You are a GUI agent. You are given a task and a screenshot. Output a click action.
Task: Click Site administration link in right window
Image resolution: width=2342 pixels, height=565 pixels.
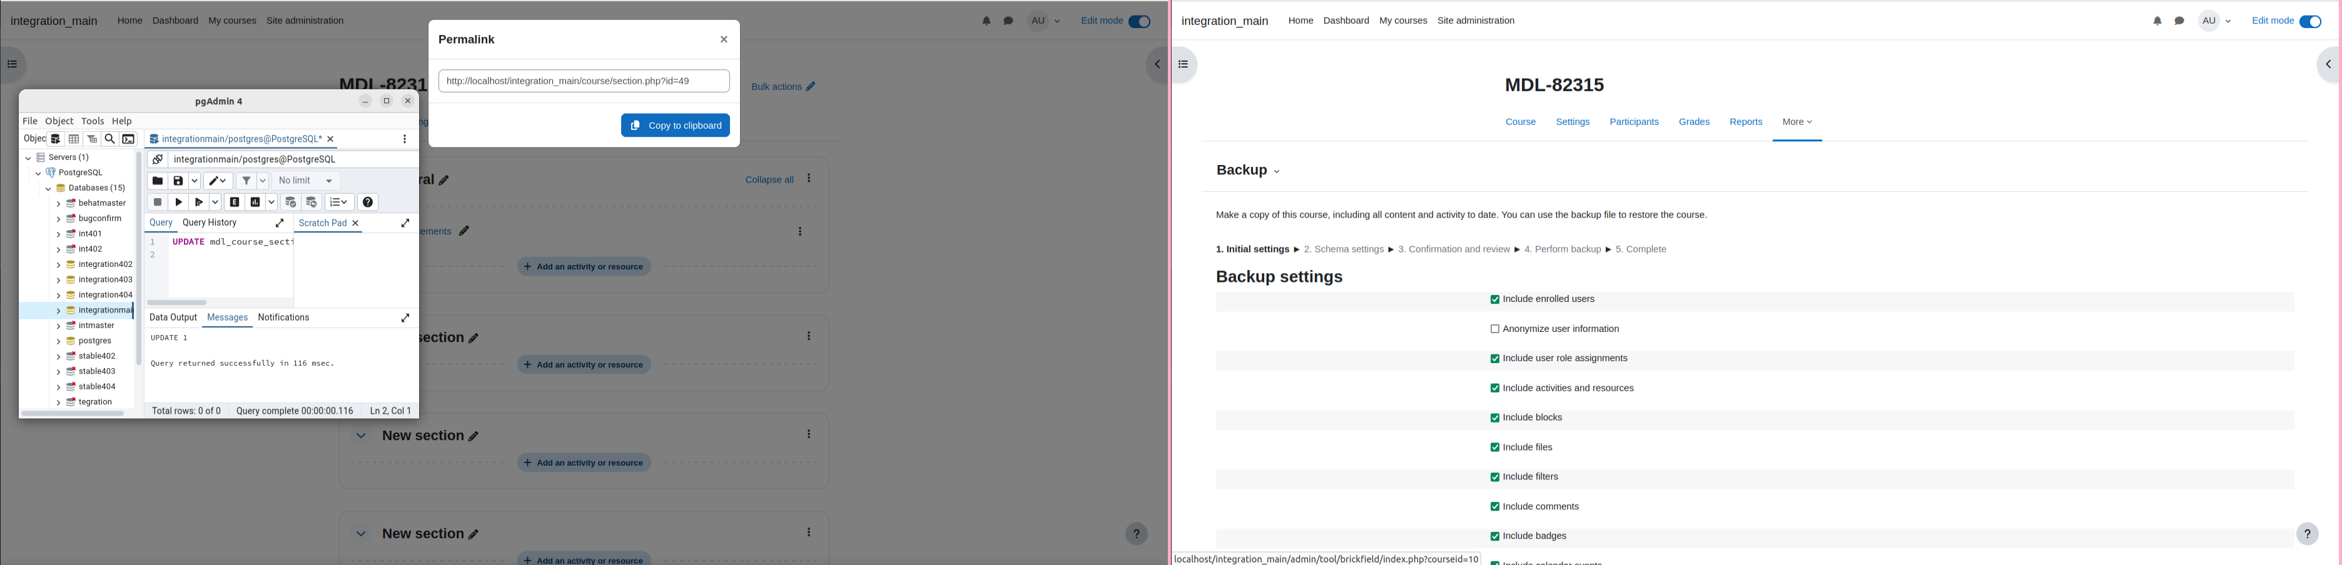click(1476, 21)
